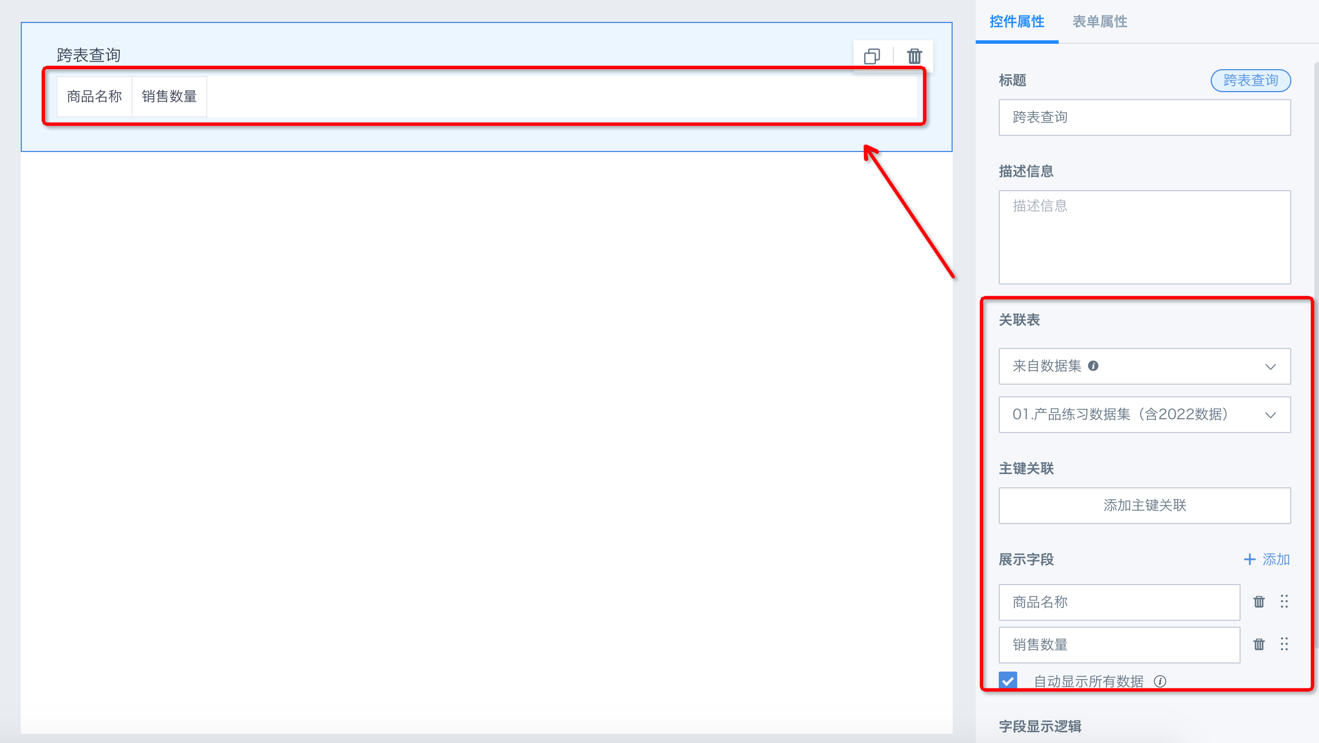The height and width of the screenshot is (743, 1319).
Task: Click the 跨表查询 type badge
Action: (1250, 80)
